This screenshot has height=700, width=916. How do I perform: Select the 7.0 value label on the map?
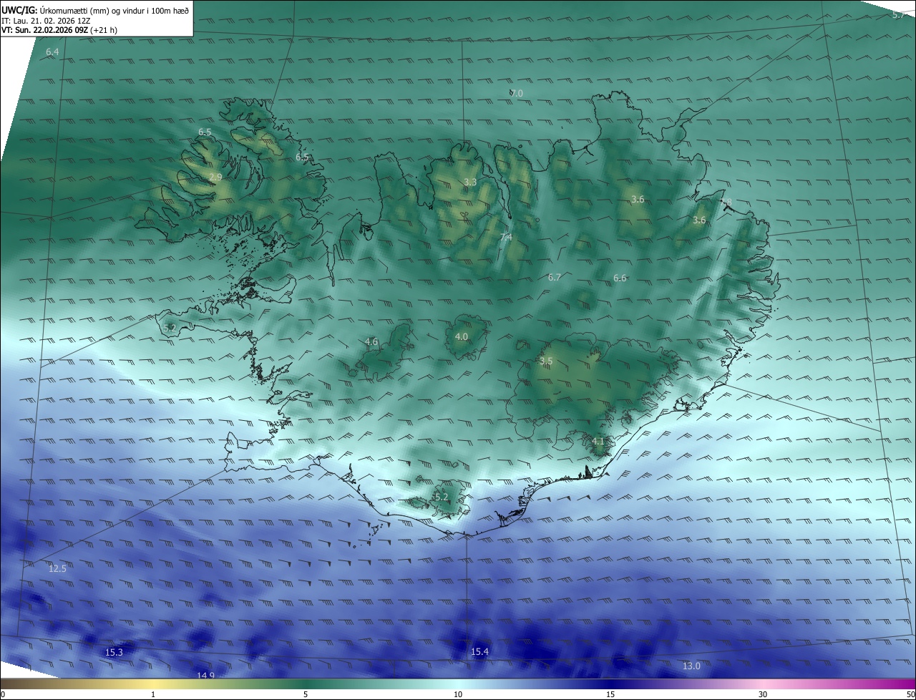click(x=517, y=94)
